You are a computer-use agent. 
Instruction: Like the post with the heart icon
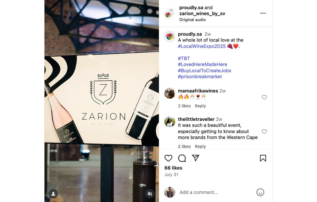tap(168, 158)
